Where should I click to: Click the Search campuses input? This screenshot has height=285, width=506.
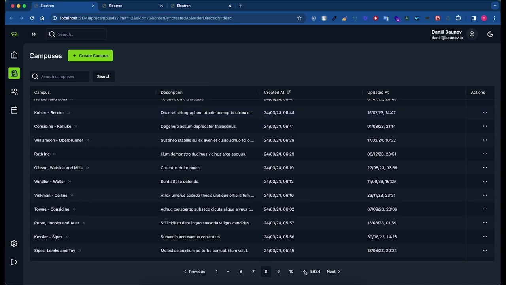click(x=60, y=76)
